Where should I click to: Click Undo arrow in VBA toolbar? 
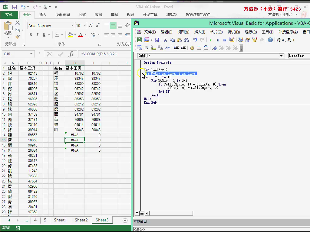(195, 40)
